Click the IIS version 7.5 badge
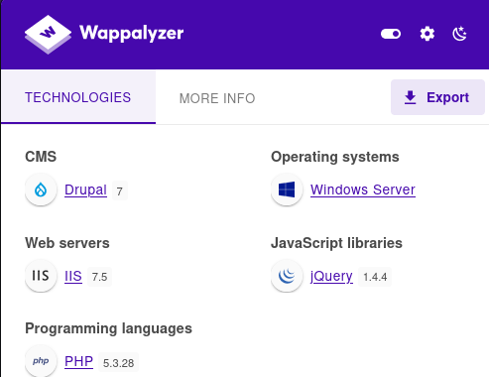Image resolution: width=489 pixels, height=377 pixels. [99, 277]
